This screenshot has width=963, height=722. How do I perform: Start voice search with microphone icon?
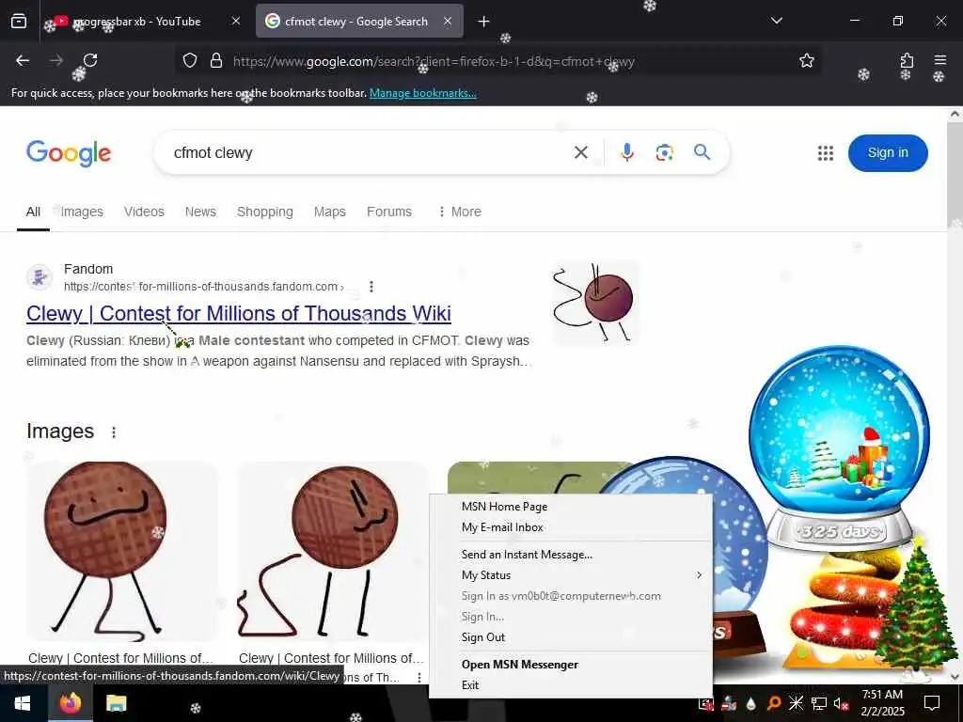point(626,152)
